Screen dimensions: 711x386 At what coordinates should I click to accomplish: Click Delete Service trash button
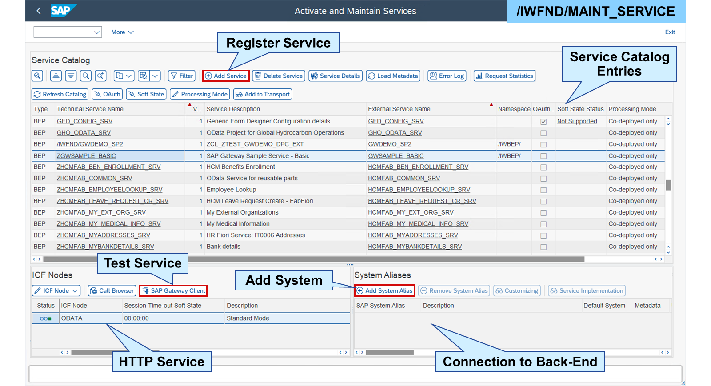tap(279, 76)
